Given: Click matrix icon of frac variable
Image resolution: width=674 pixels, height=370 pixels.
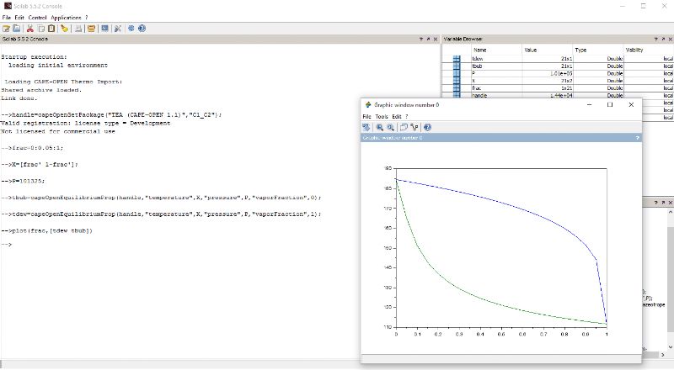Looking at the screenshot, I should (457, 88).
